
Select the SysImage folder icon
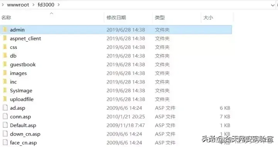5,90
